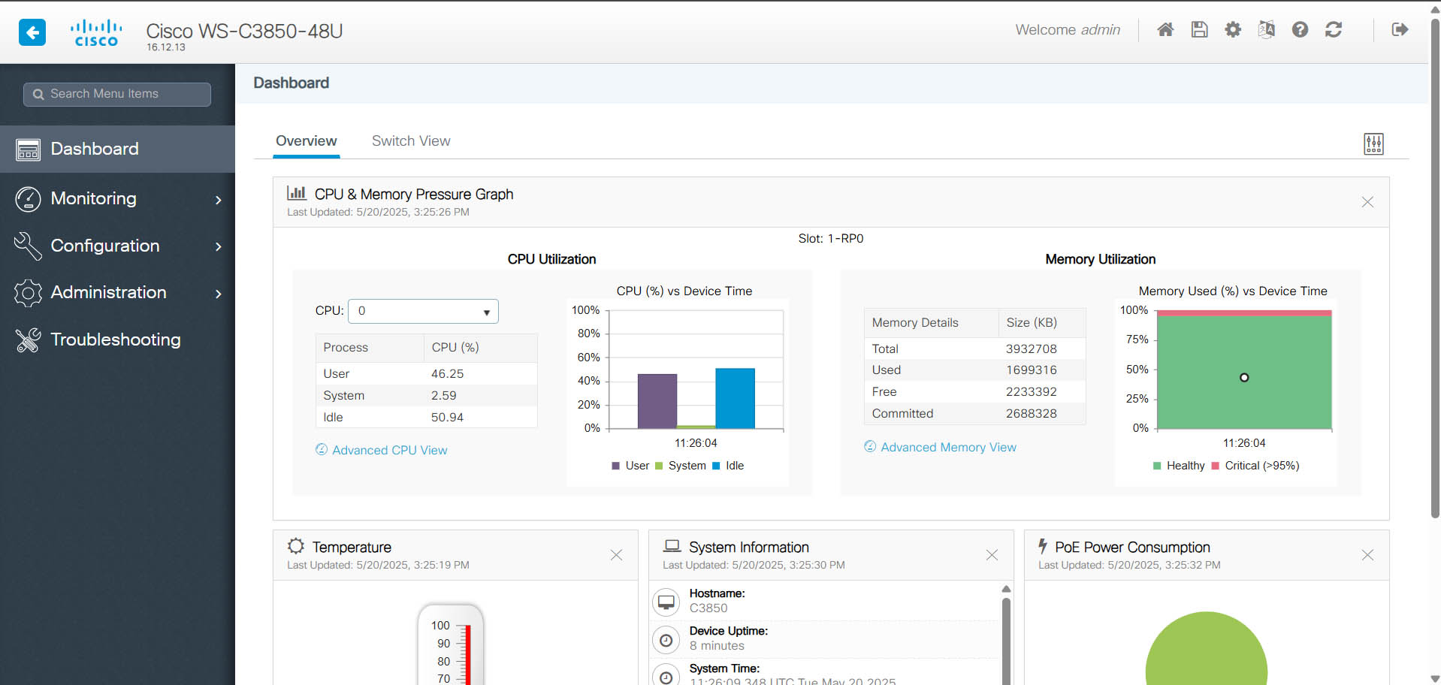
Task: Click the Temperature widget sun icon
Action: [296, 546]
